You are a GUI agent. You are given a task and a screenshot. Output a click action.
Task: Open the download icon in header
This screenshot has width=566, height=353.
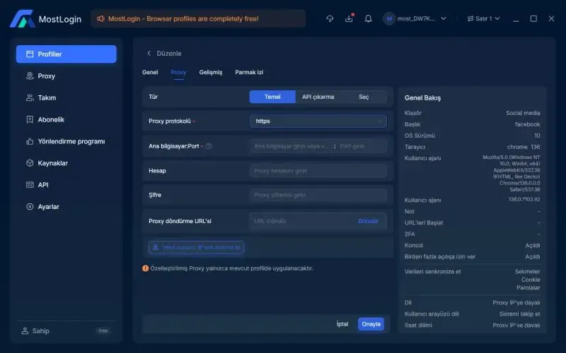pyautogui.click(x=349, y=18)
